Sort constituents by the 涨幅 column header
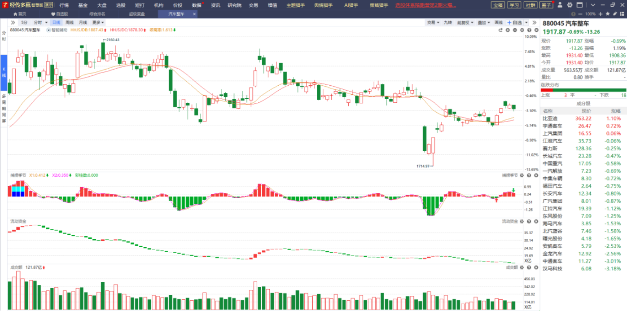This screenshot has width=627, height=311. click(x=615, y=111)
